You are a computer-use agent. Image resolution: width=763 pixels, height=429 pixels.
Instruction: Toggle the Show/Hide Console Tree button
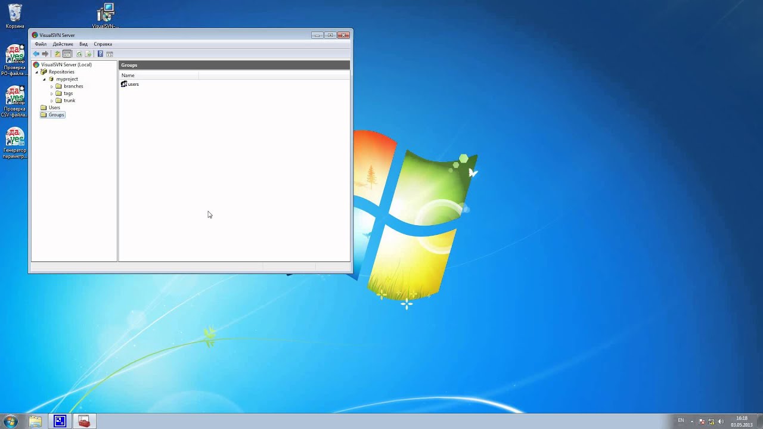[67, 54]
